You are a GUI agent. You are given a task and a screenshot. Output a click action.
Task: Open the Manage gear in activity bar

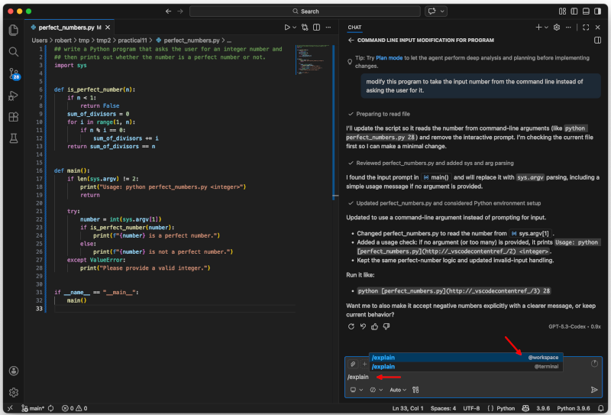[13, 392]
